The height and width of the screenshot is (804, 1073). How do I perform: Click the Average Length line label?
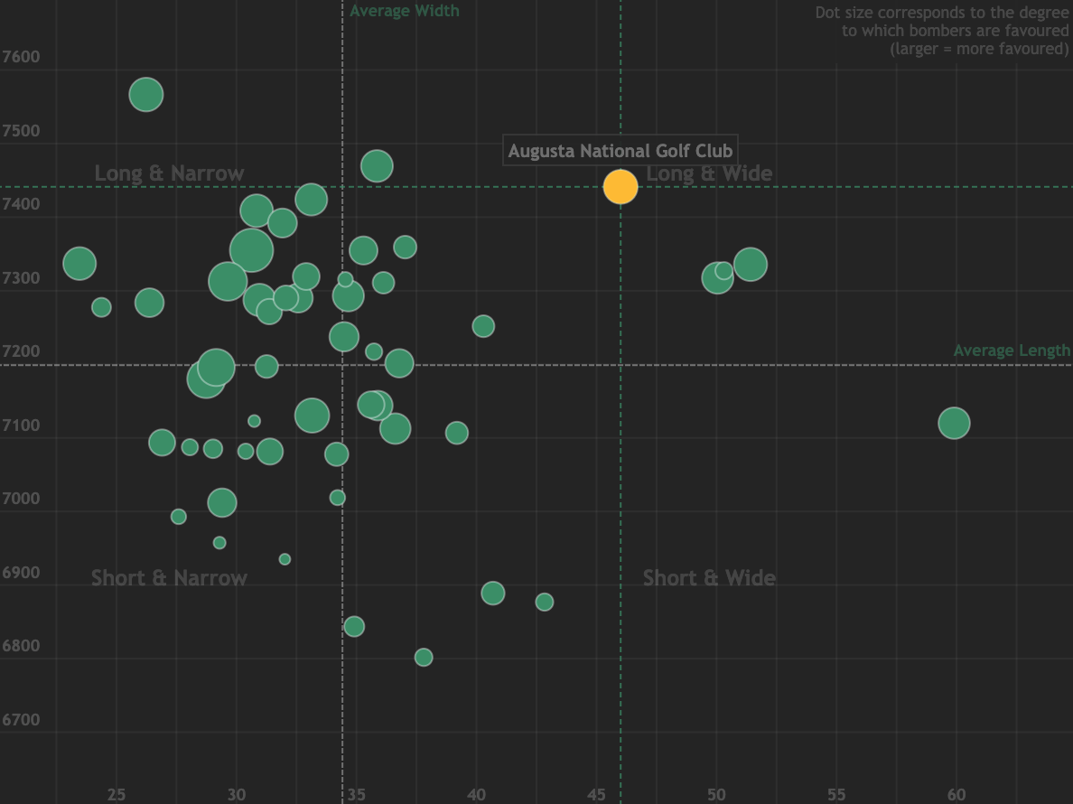[x=1012, y=351]
